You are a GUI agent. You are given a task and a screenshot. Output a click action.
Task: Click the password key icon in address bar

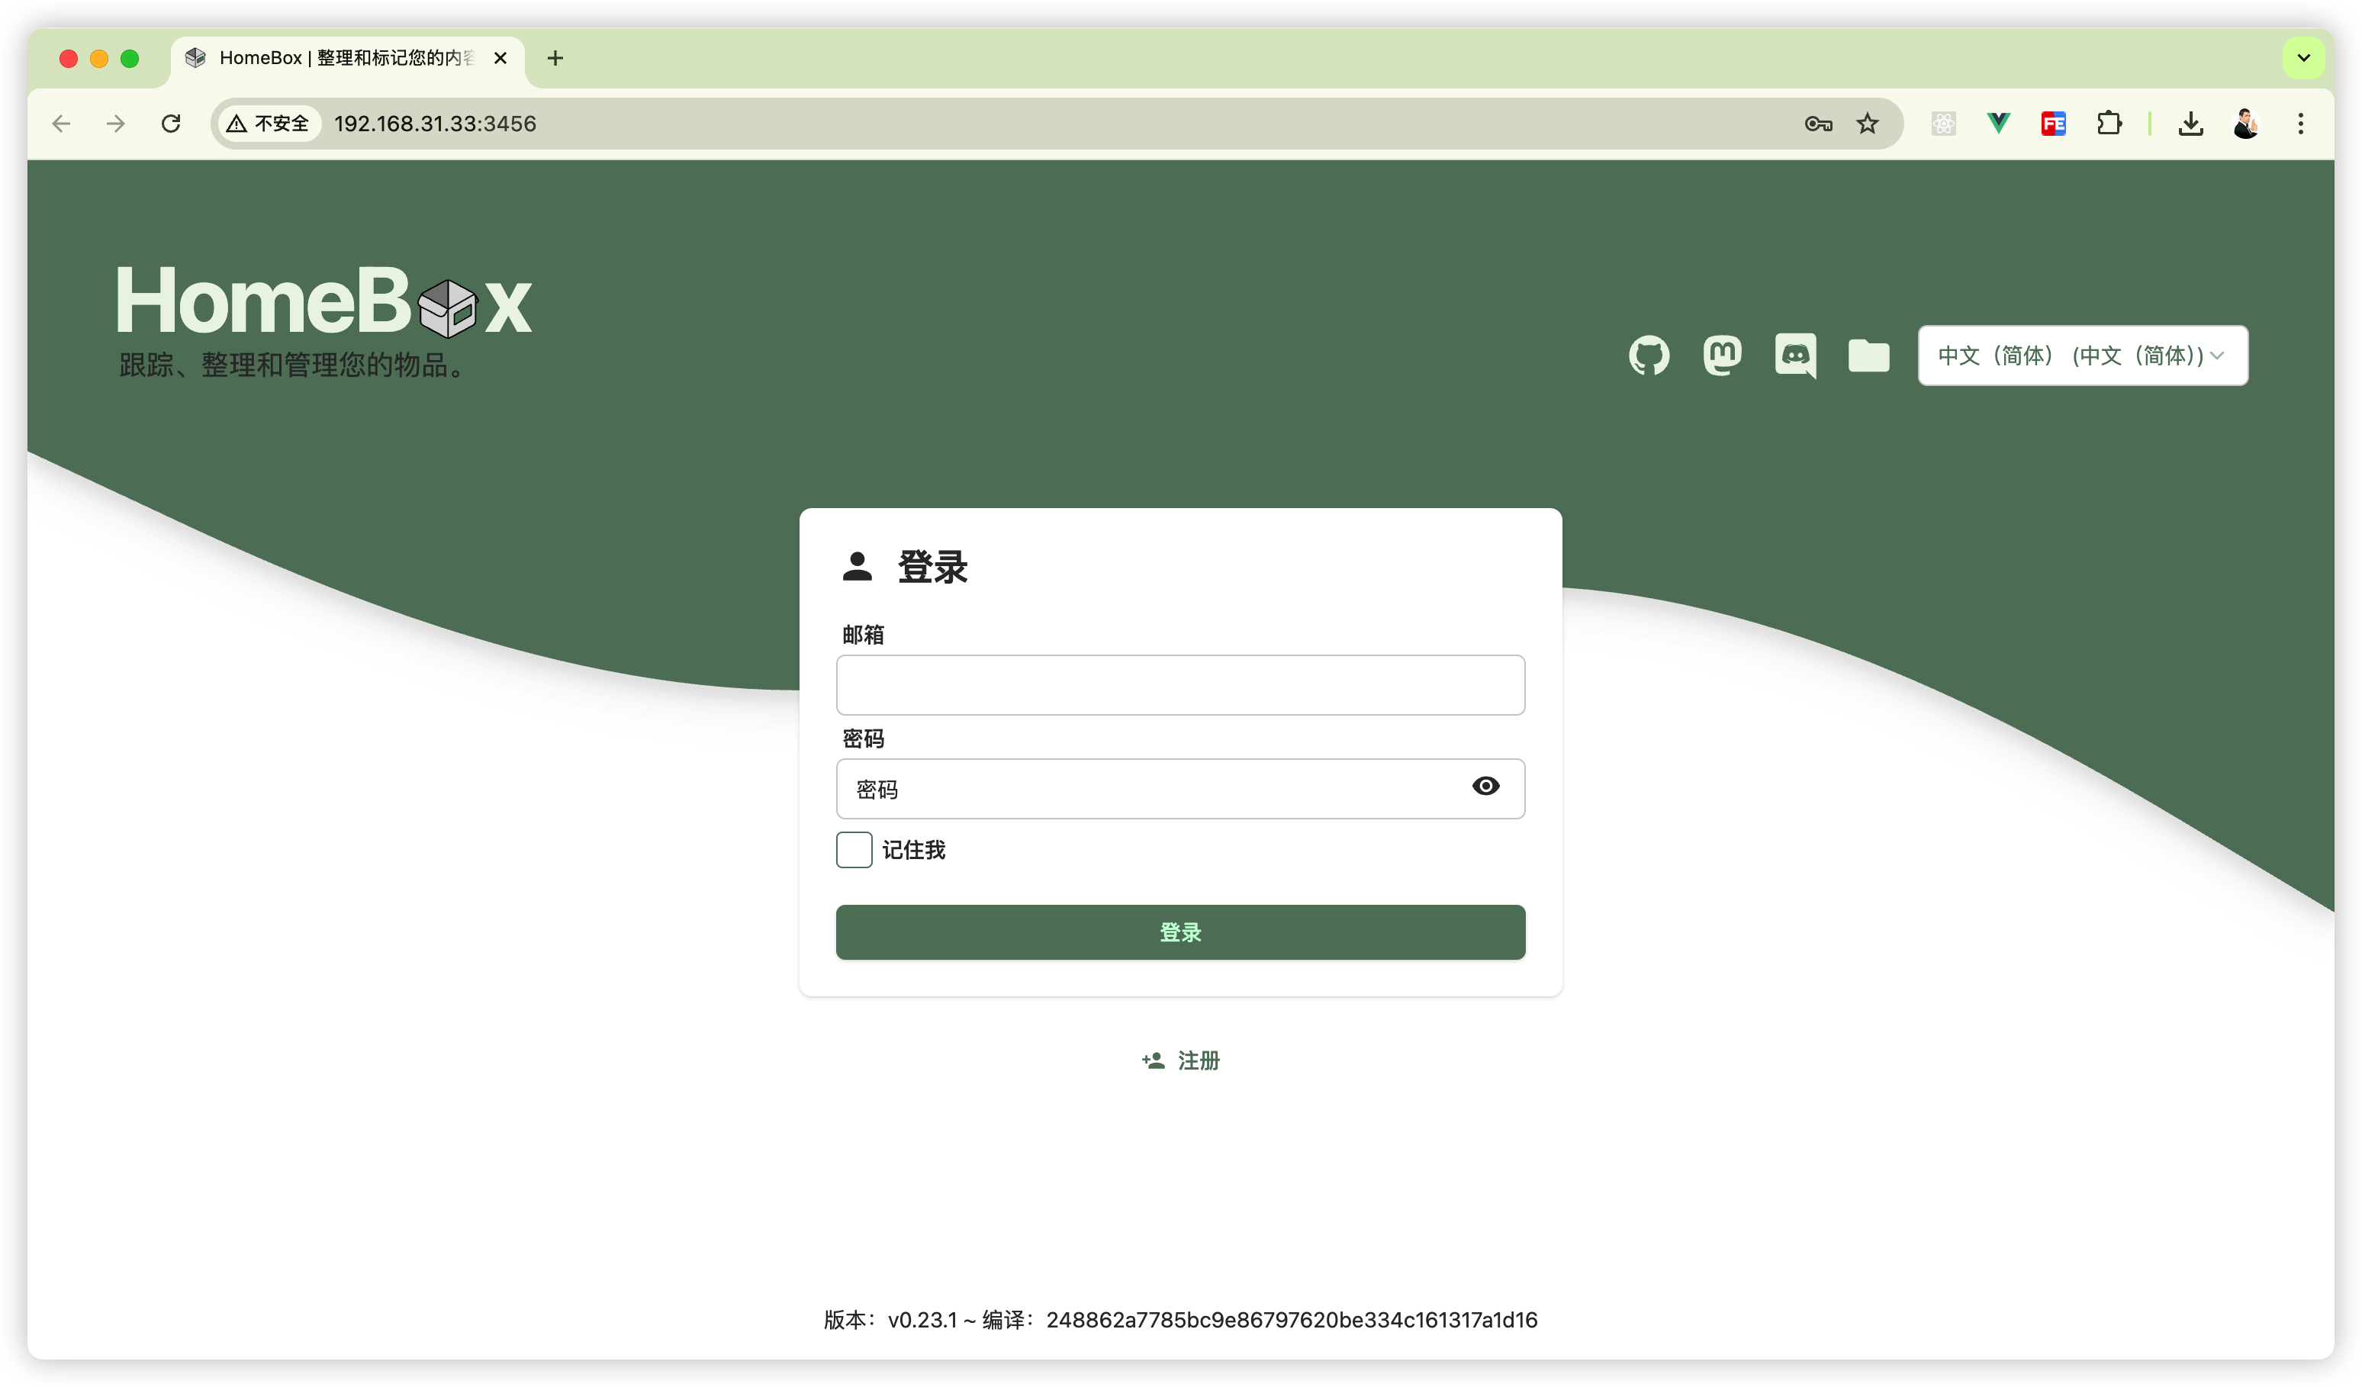click(x=1817, y=124)
